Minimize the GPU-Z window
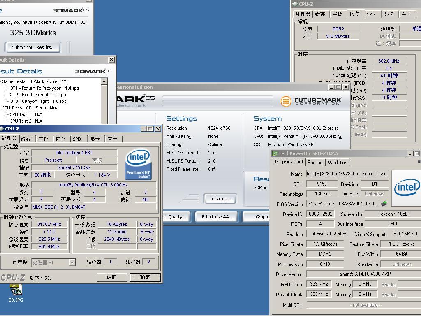This screenshot has height=316, width=421. [x=410, y=153]
